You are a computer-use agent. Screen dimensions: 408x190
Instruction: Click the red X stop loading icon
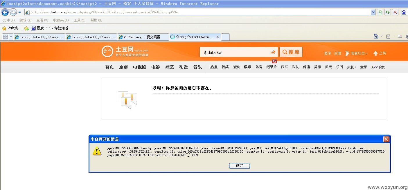point(395,12)
